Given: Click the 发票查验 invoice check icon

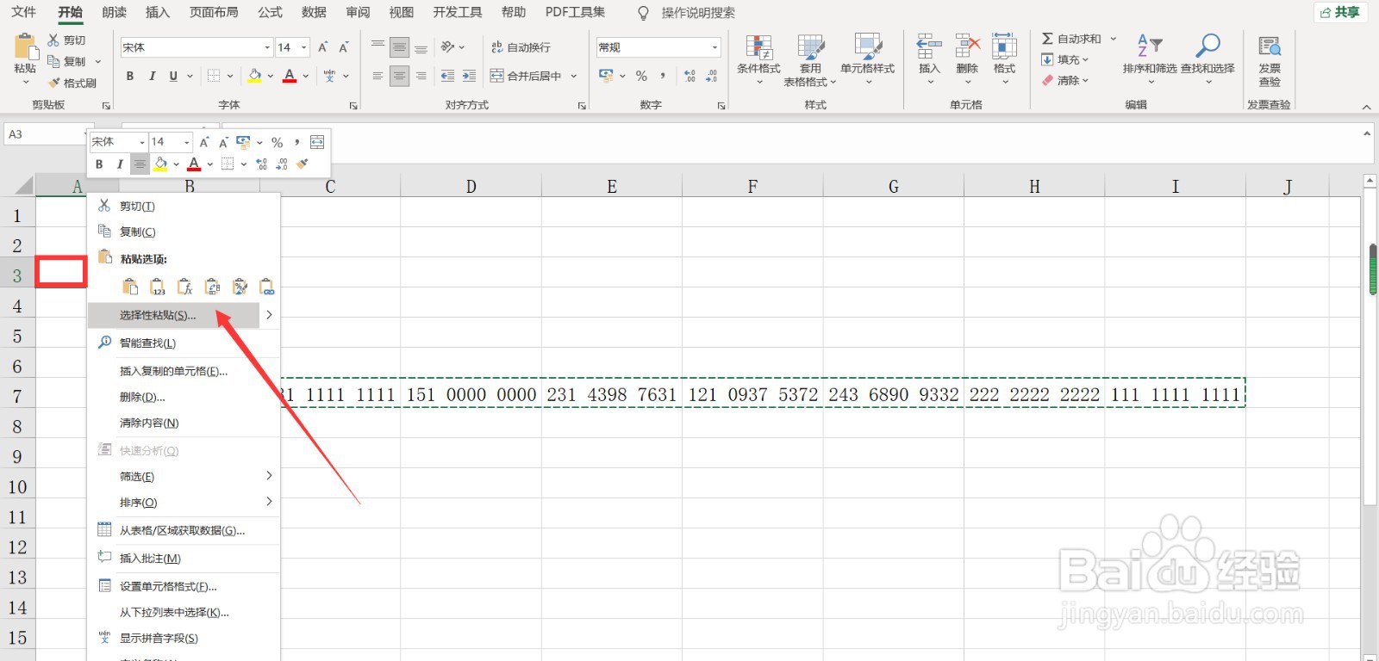Looking at the screenshot, I should (1270, 46).
